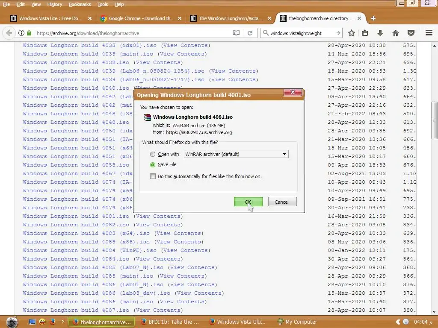Viewport: 438px width, 328px height.
Task: Select the Open with radio button
Action: (x=153, y=154)
